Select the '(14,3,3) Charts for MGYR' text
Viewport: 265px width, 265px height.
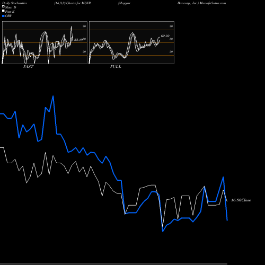click(x=72, y=3)
